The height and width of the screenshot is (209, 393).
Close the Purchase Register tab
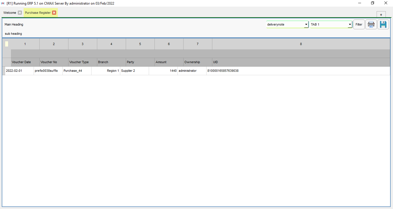pyautogui.click(x=54, y=13)
